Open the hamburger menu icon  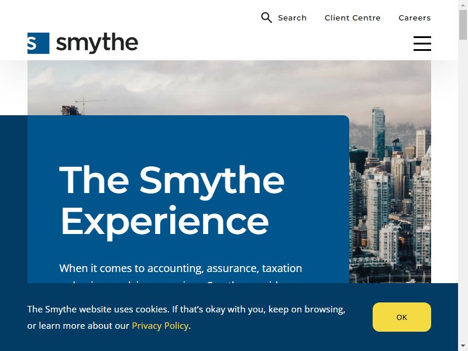point(422,43)
